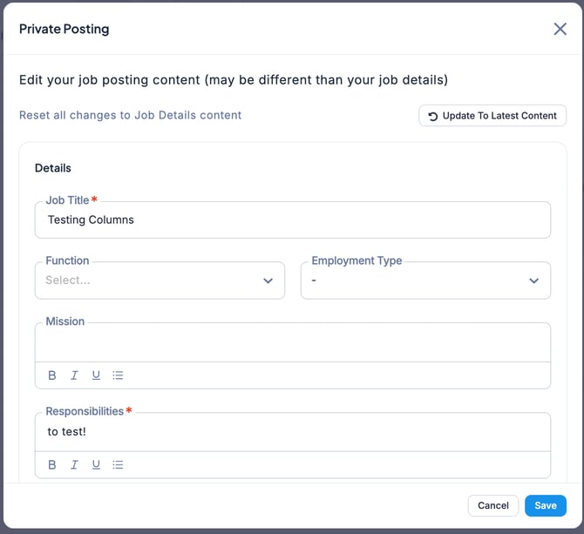Insert bullet list in Responsibilities editor
The height and width of the screenshot is (534, 584).
pos(119,465)
